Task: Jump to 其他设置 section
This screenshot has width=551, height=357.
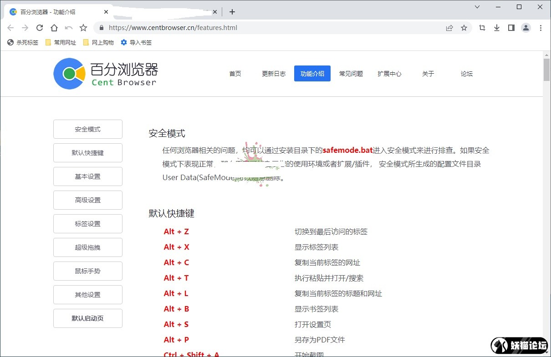Action: click(x=88, y=295)
